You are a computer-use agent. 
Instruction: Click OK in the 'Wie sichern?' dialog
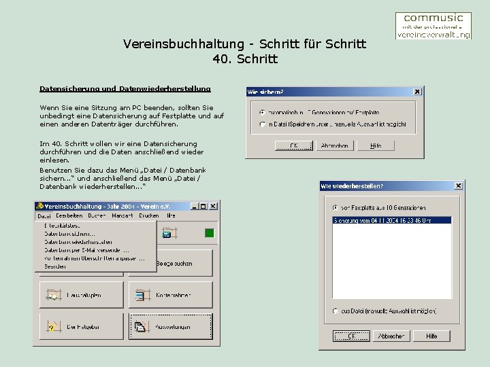[294, 145]
